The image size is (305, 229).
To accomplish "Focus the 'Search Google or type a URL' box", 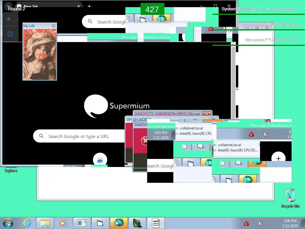I will (x=79, y=136).
